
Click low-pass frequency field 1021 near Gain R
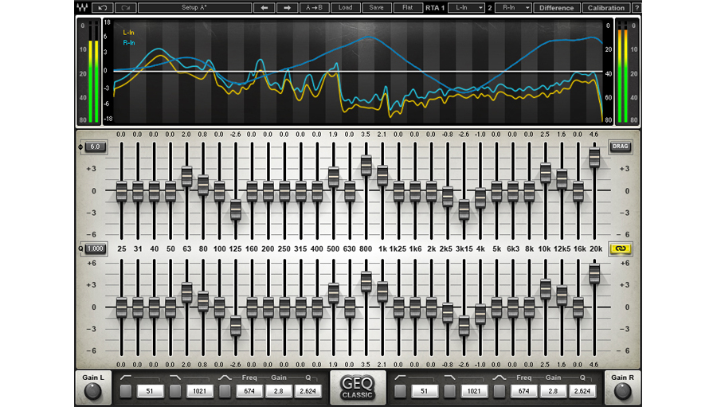pos(474,391)
